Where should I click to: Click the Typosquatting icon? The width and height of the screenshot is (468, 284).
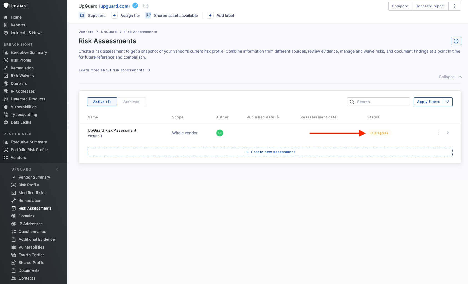[x=6, y=115]
